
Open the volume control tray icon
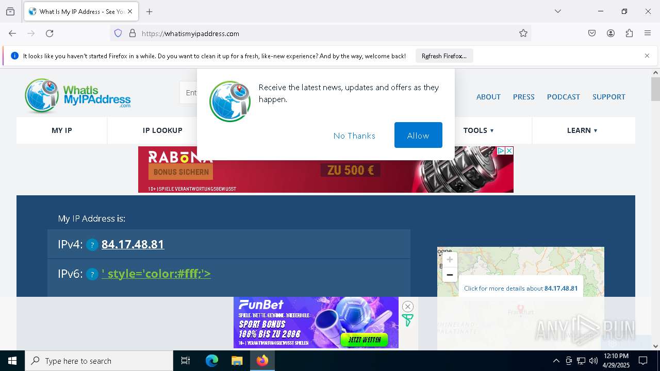tap(593, 361)
